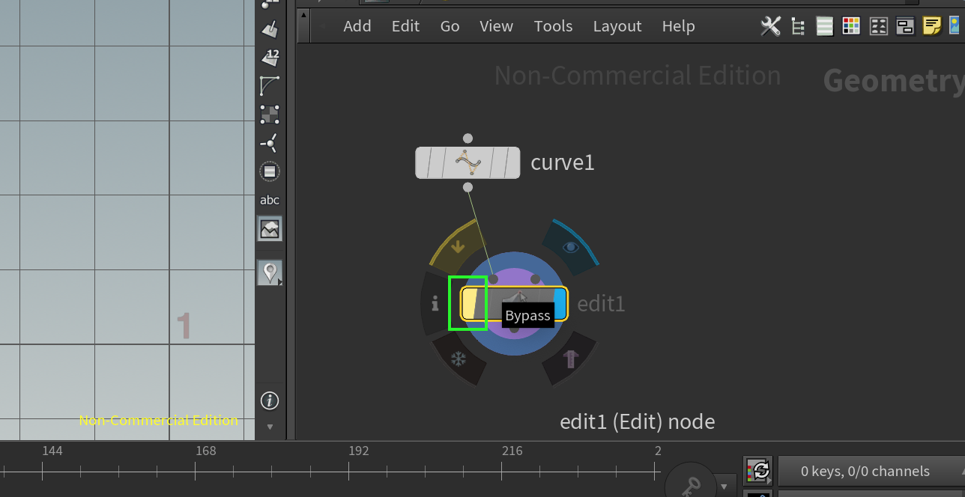
Task: Open the View menu
Action: click(x=496, y=25)
